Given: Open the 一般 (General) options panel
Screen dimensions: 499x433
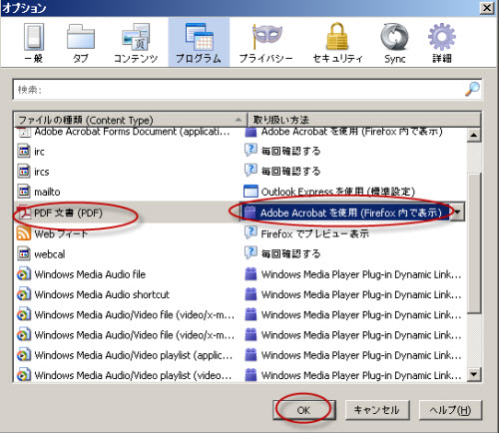Looking at the screenshot, I should (x=34, y=43).
